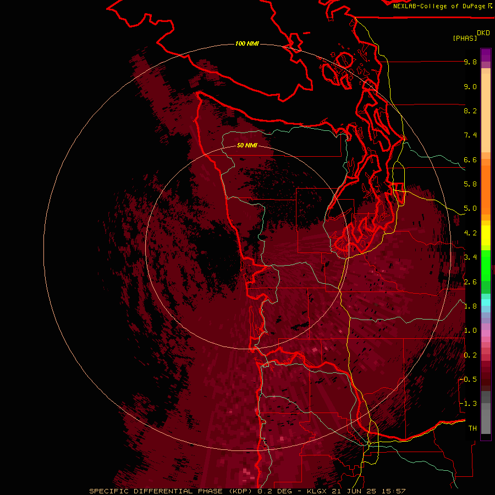This screenshot has width=495, height=495.
Task: Click the 15:57 timestamp in caption
Action: click(x=394, y=491)
